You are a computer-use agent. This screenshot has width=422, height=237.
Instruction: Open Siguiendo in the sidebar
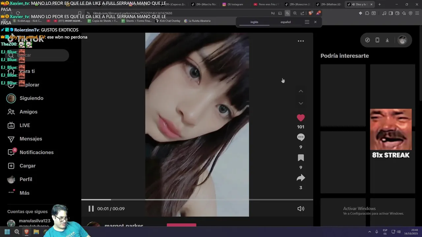click(x=31, y=98)
